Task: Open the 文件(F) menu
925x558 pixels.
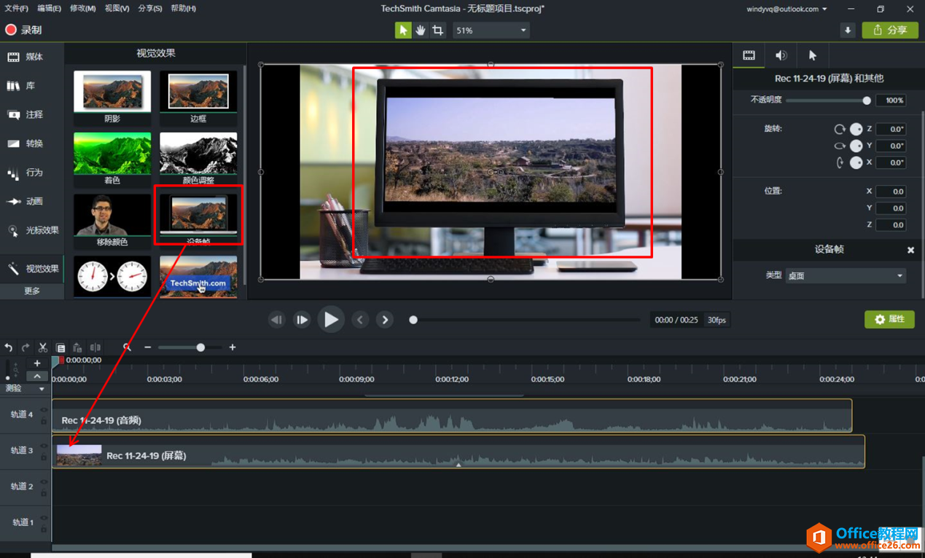Action: pos(17,9)
